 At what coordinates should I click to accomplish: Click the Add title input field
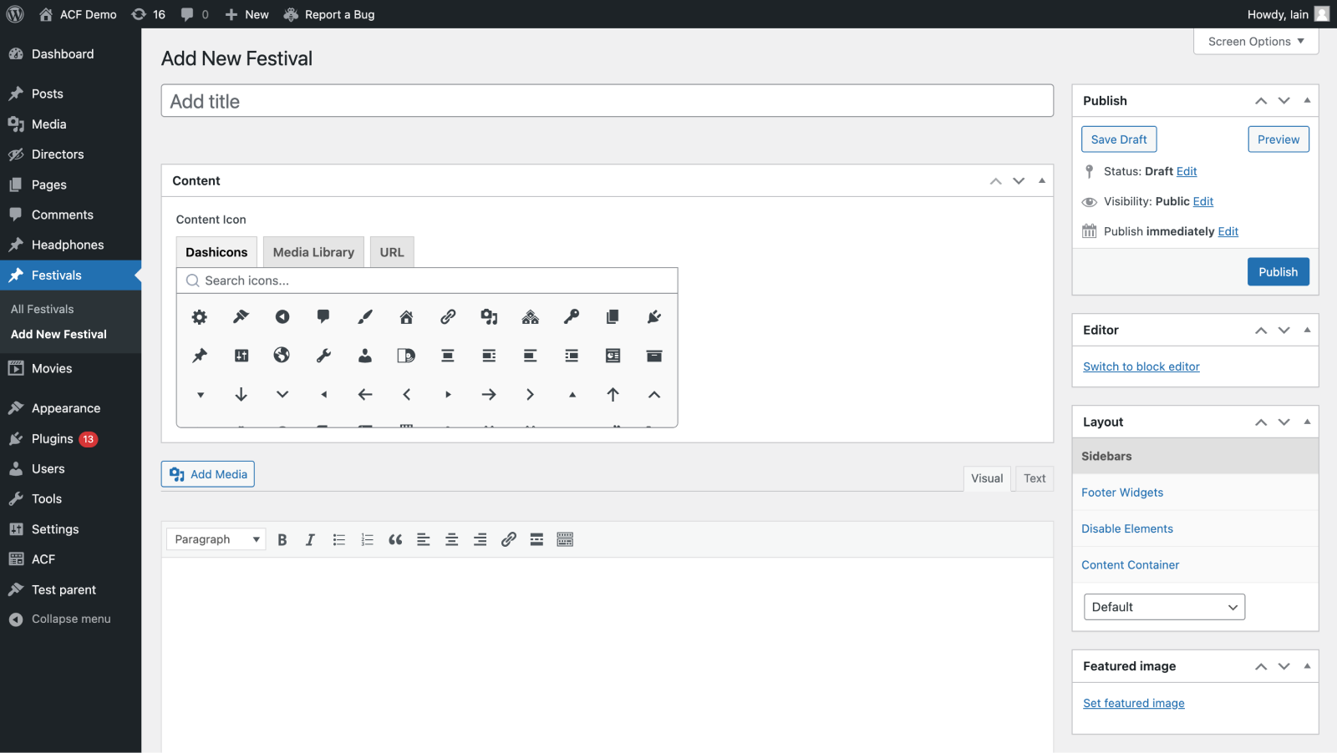pos(607,100)
